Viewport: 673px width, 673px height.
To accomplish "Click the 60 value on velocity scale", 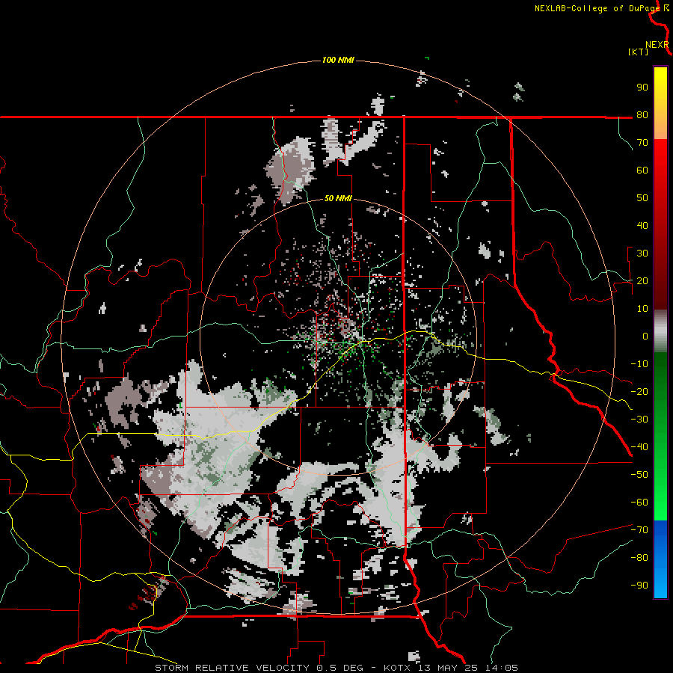I will pos(642,170).
